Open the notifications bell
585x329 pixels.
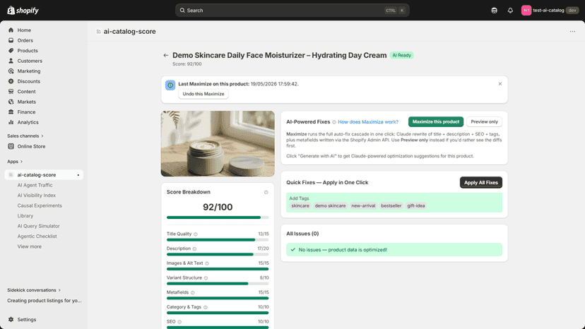510,11
